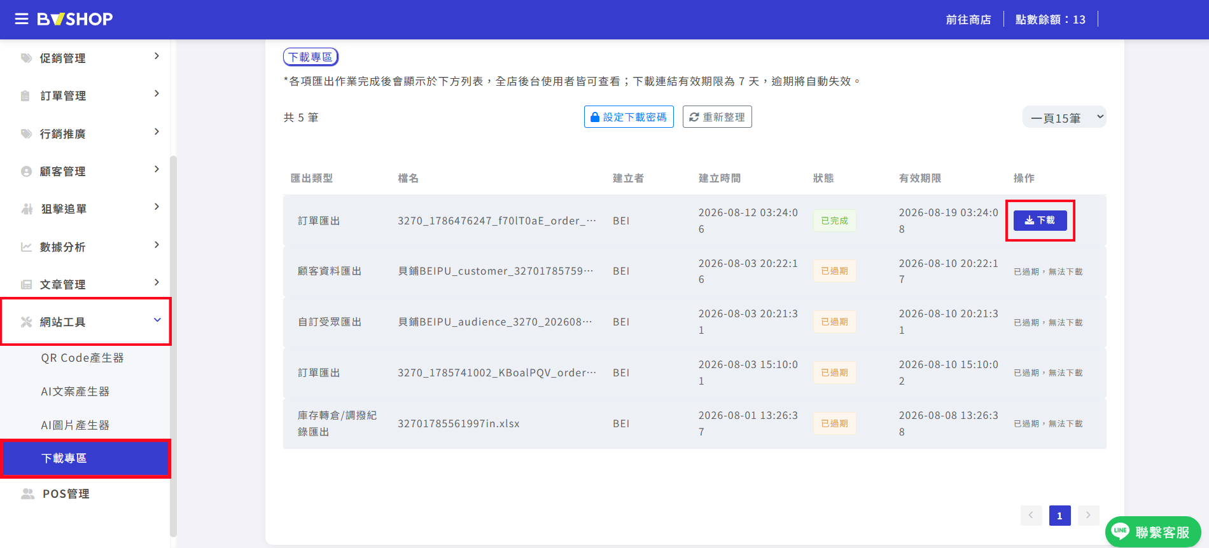Screen dimensions: 1209x548
Task: Go to pagination page 1
Action: 1059,516
